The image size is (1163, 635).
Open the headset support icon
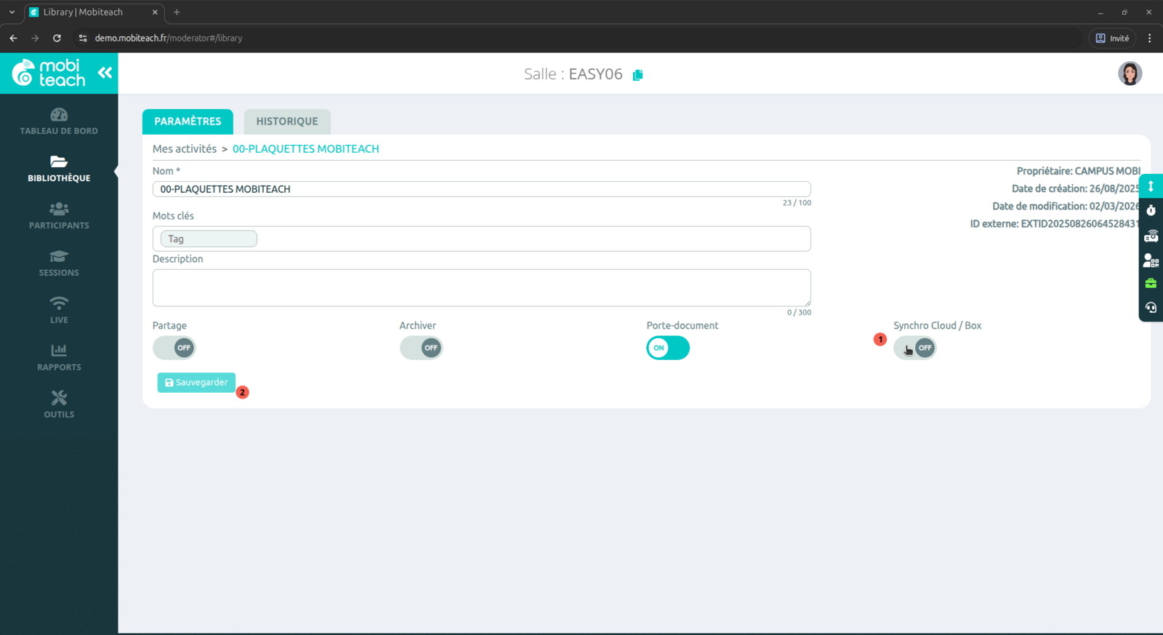(x=1151, y=308)
